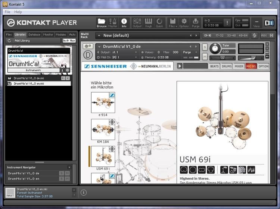Switch to the Modules tab
The height and width of the screenshot is (209, 280).
pos(61,35)
